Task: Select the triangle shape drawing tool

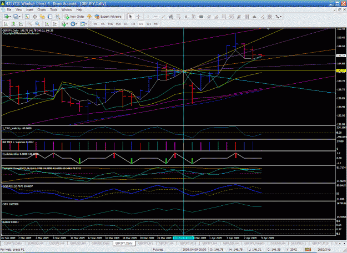Action: [x=254, y=17]
